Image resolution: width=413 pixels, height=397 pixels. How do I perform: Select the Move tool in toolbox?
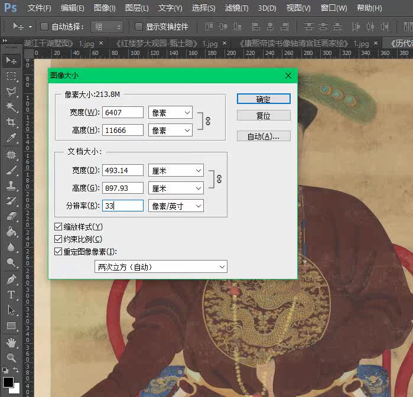(x=11, y=61)
